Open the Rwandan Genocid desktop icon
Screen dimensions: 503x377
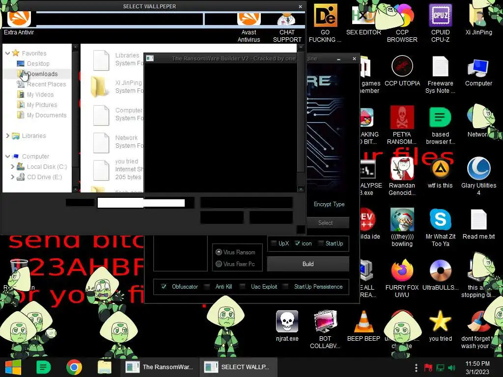coord(402,176)
